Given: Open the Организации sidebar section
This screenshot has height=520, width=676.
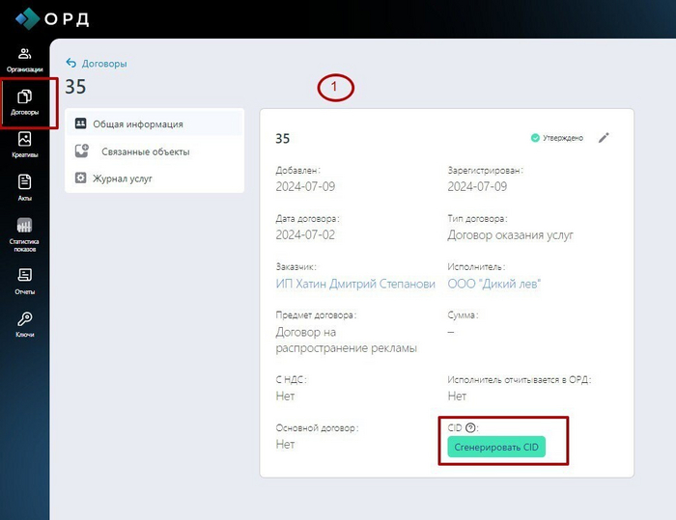Looking at the screenshot, I should [24, 60].
